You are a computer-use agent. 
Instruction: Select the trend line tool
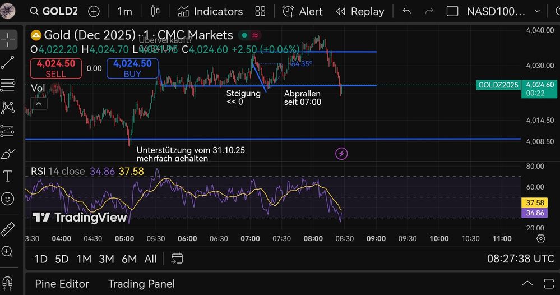[x=8, y=62]
